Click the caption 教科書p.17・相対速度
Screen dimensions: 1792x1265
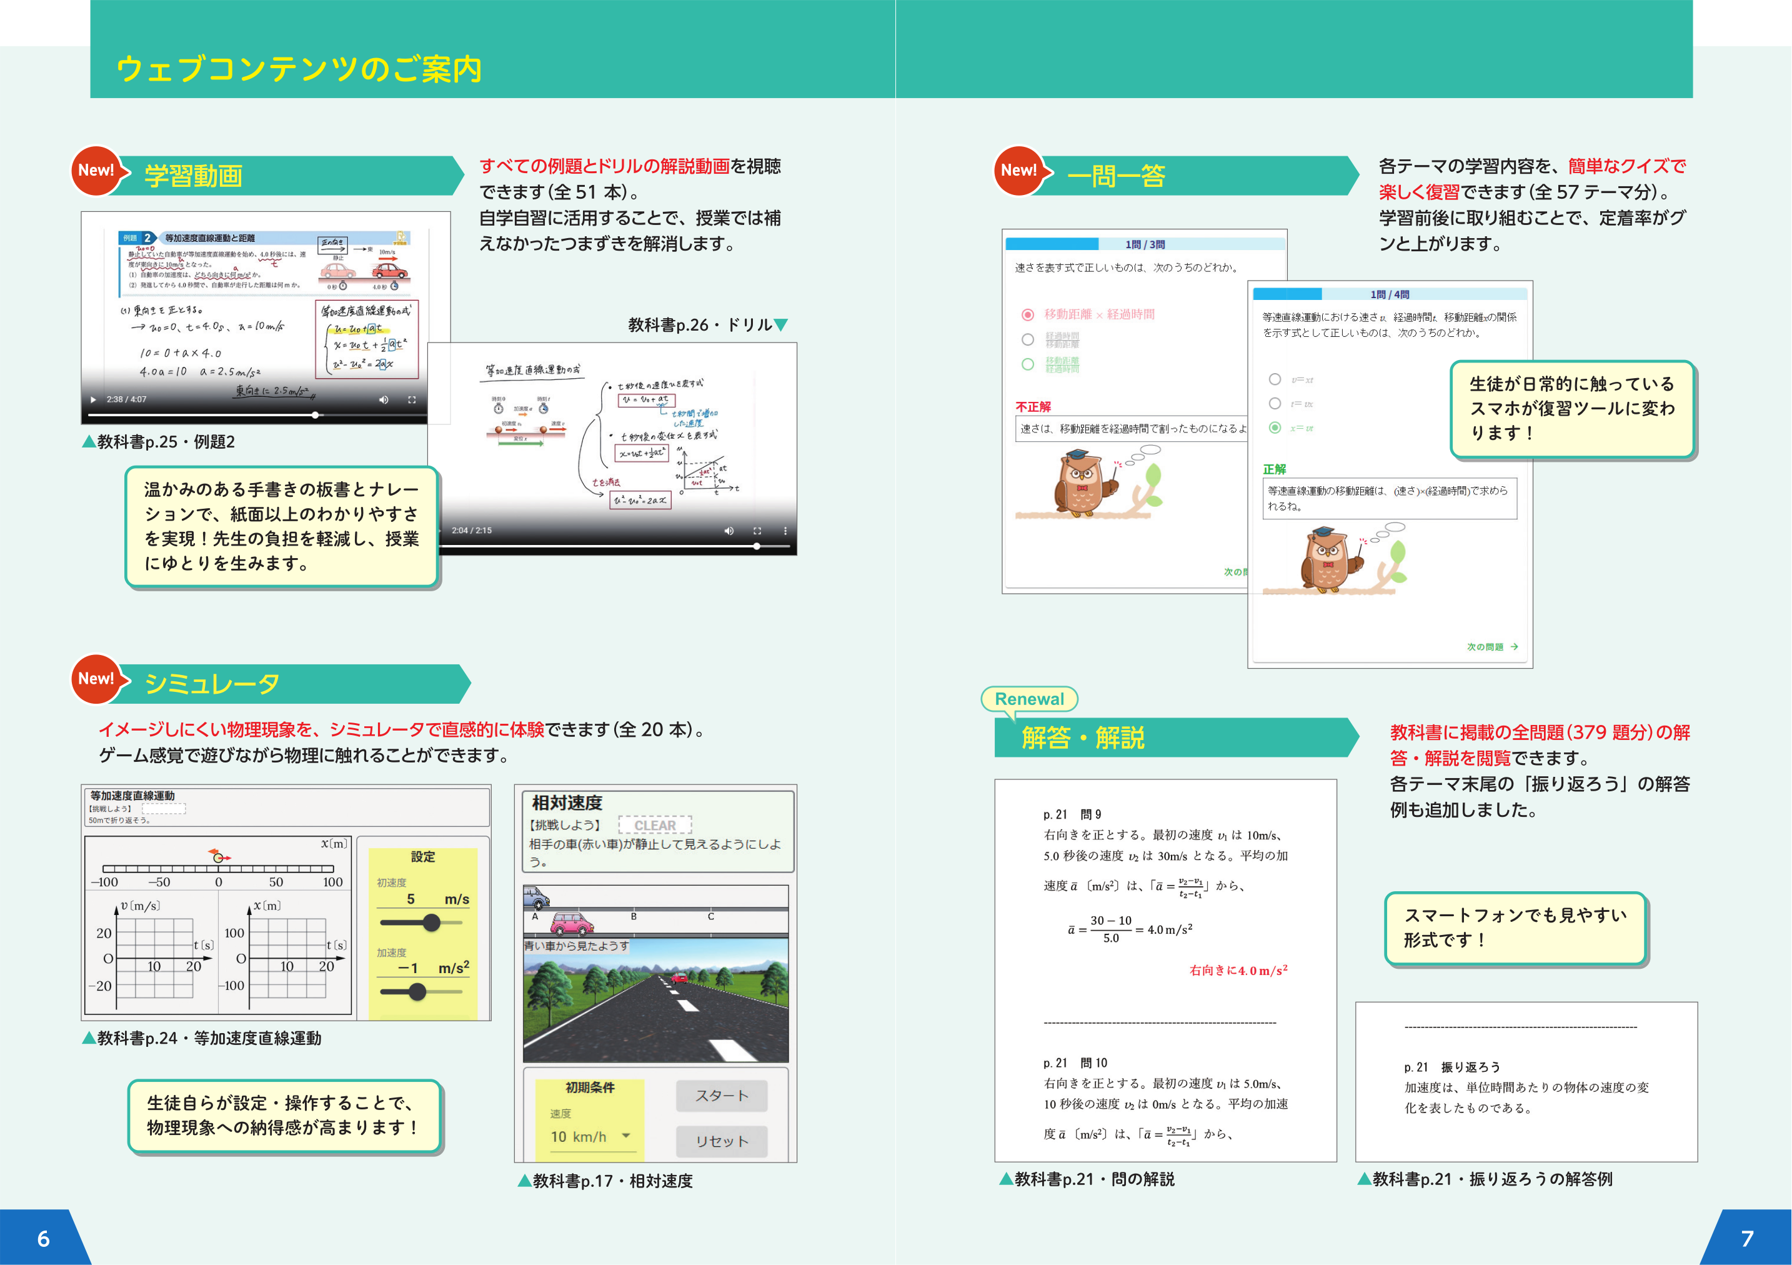point(605,1181)
